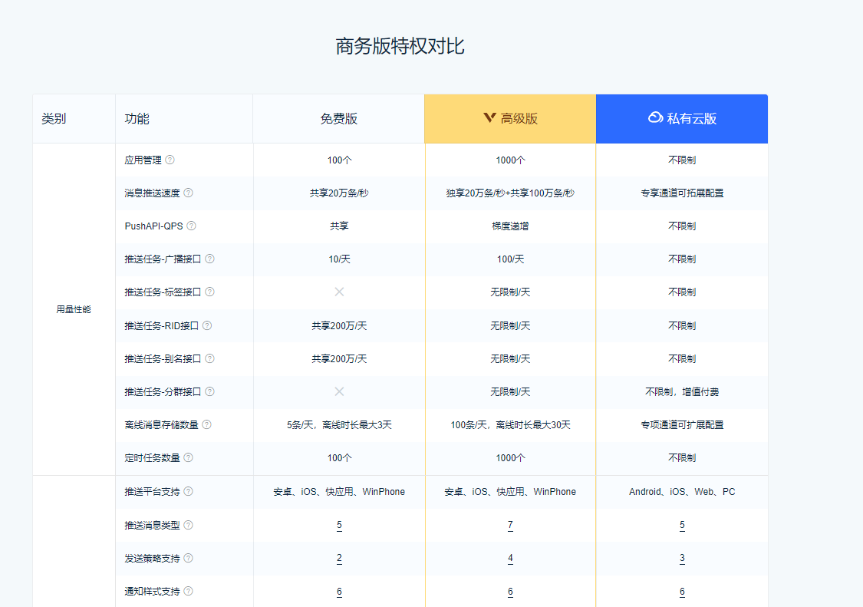Click the cloud icon in 私有云版 header

[x=655, y=117]
